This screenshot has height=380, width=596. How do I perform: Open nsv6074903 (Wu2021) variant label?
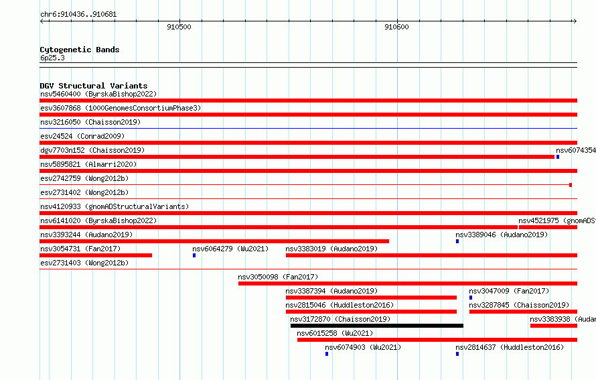pos(363,347)
